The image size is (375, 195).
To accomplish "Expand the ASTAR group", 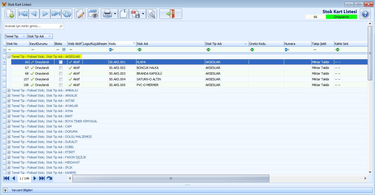I will 9,101.
